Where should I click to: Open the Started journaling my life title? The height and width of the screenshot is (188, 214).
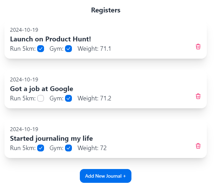pyautogui.click(x=52, y=139)
